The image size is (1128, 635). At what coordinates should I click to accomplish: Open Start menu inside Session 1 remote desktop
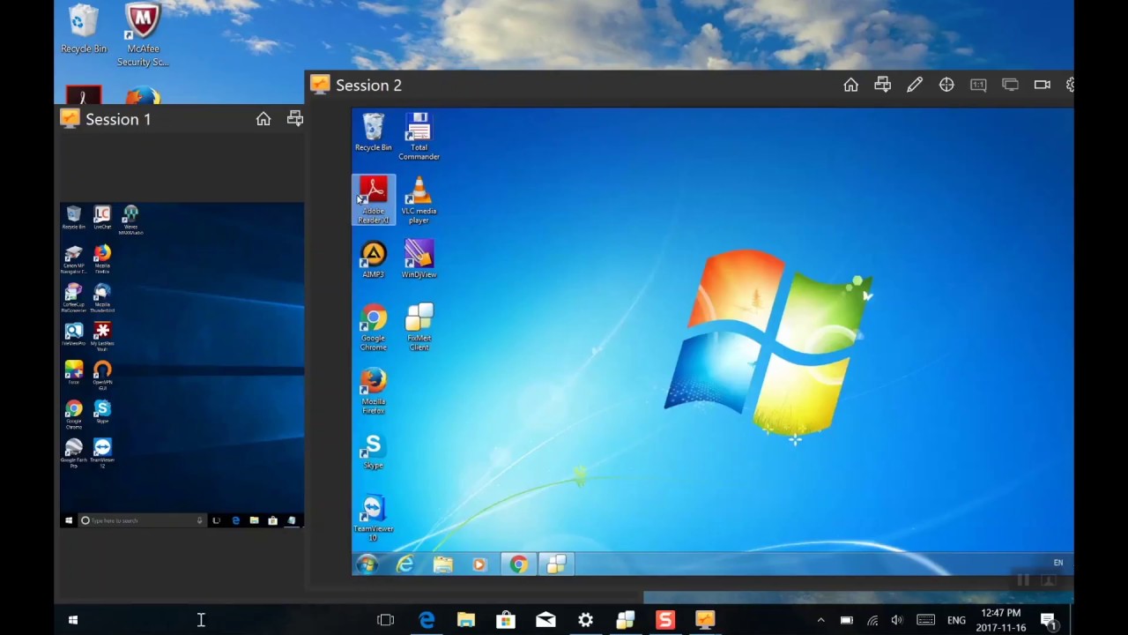coord(69,521)
